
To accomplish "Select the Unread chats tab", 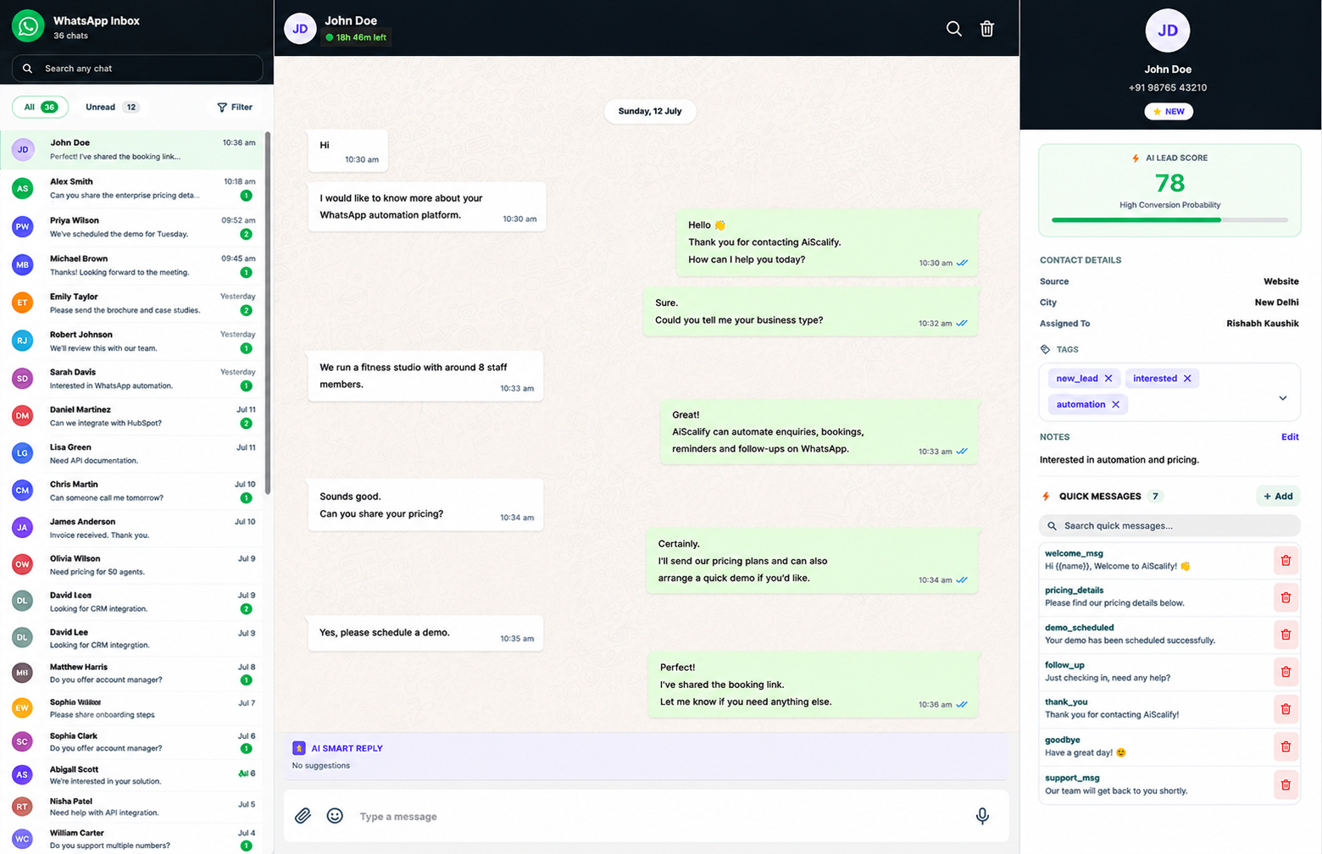I will 112,108.
